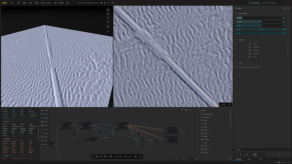
Task: Click the trailing menu icon in the graph toolbar
Action: tap(140, 156)
